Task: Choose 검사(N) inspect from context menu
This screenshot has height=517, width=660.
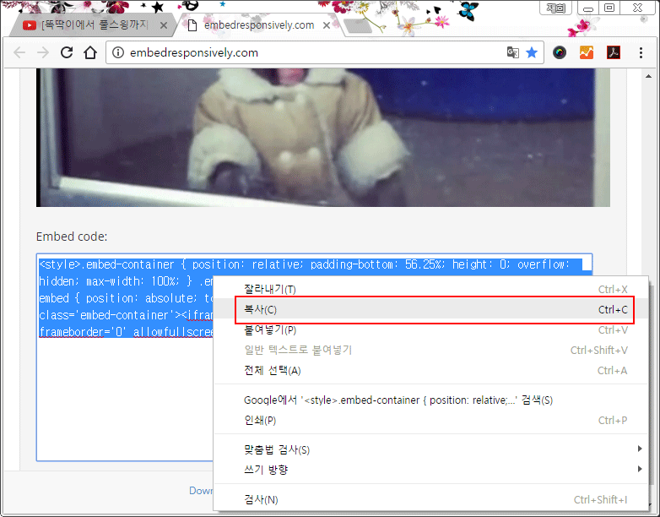Action: click(x=431, y=499)
